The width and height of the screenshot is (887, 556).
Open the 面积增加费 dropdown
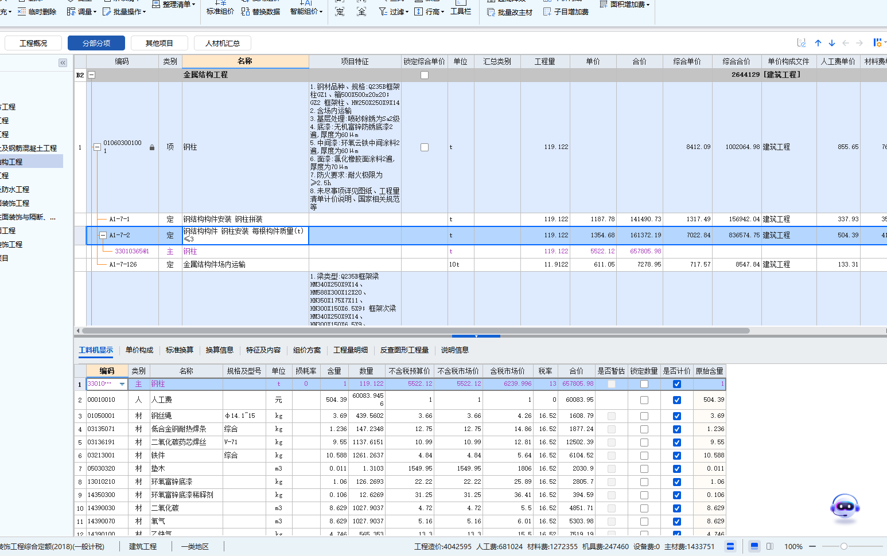point(625,4)
